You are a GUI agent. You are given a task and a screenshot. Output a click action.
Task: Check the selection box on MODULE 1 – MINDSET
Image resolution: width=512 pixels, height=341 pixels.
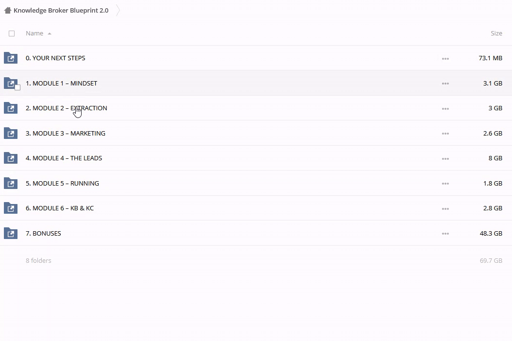click(17, 87)
